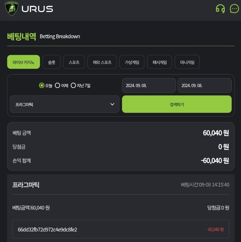This screenshot has height=242, width=241.
Task: Switch to 해외 스포츠 tab
Action: pos(102,62)
